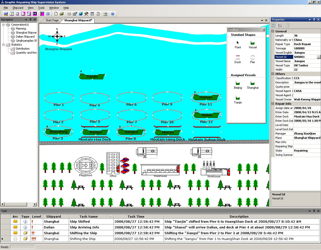Click the open folder toolbar icon

click(x=62, y=14)
